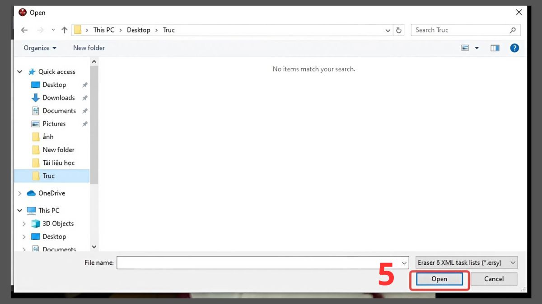
Task: Click the change view icon
Action: point(465,48)
